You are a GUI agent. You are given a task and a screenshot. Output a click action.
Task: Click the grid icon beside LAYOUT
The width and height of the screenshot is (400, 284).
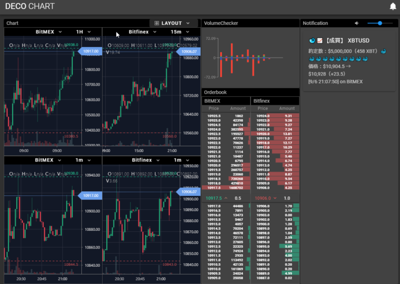point(157,23)
